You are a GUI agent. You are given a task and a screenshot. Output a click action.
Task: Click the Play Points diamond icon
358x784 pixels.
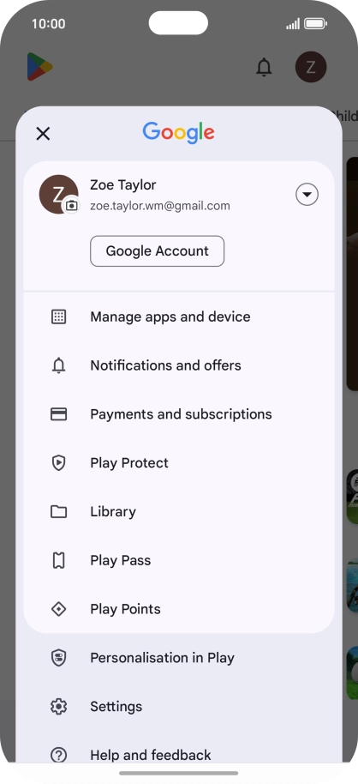59,609
